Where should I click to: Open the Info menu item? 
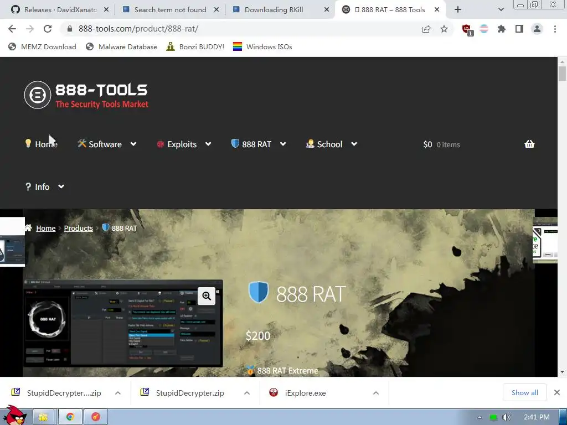pyautogui.click(x=37, y=187)
